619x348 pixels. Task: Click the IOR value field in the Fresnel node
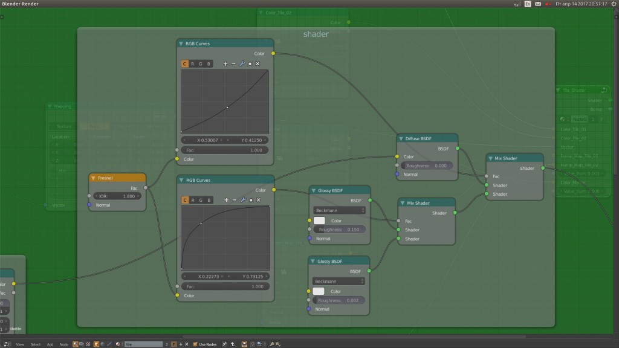(x=116, y=196)
